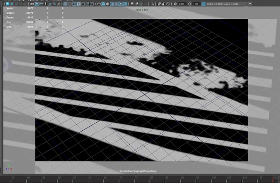This screenshot has width=280, height=183.
Task: Click the gamma value field showing 1.00
Action: coord(196,4)
